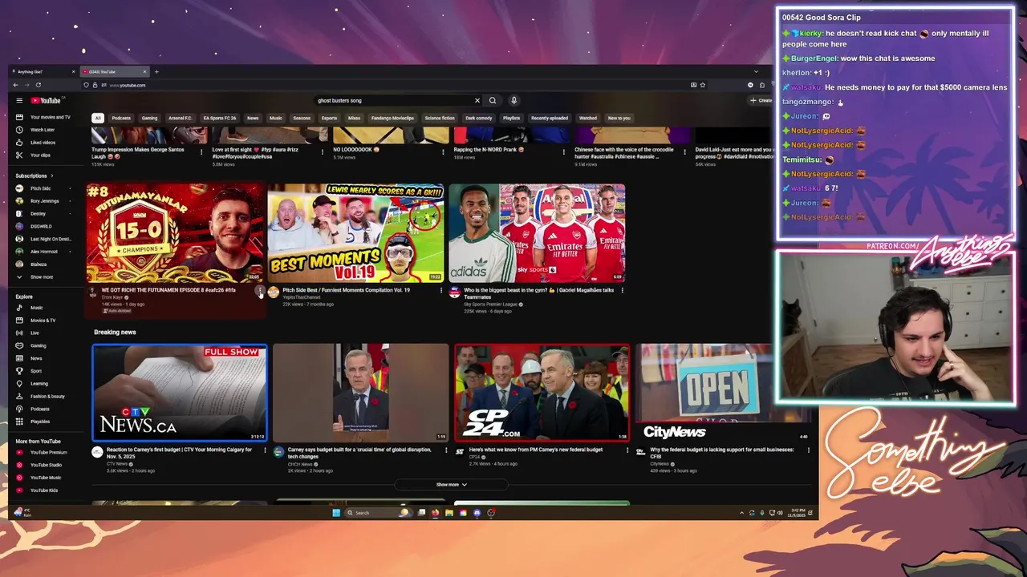This screenshot has height=577, width=1027.
Task: Expand Breaking news with Show more button
Action: pos(451,485)
